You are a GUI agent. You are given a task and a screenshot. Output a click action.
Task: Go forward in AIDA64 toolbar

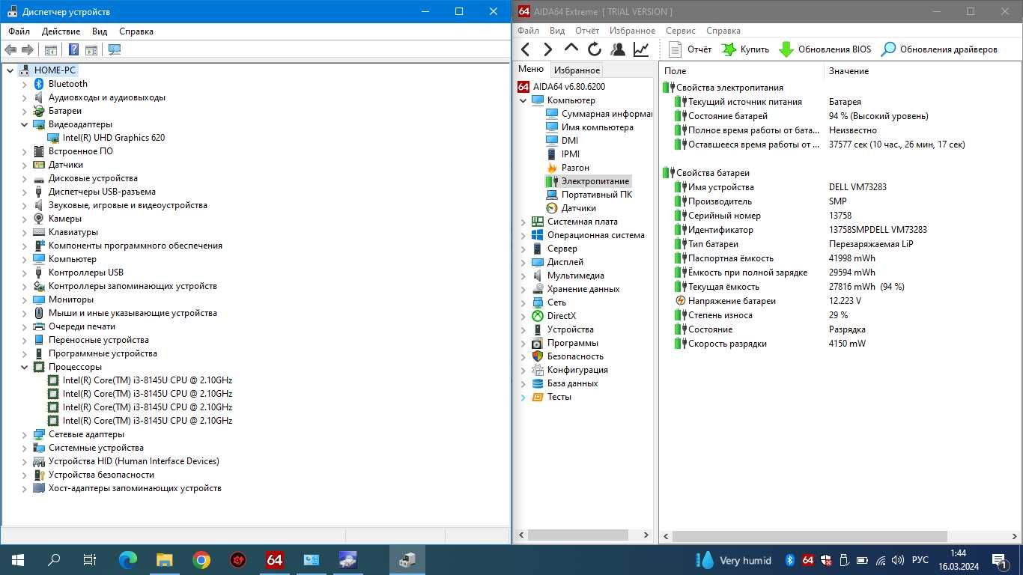pyautogui.click(x=547, y=49)
